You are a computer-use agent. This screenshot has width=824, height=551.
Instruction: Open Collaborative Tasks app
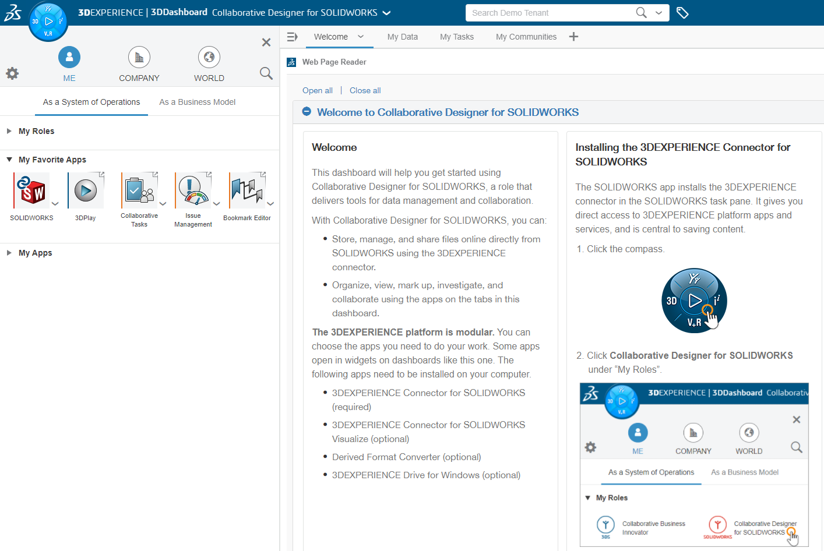click(139, 190)
